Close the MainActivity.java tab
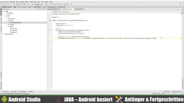This screenshot has width=184, height=103. point(73,9)
